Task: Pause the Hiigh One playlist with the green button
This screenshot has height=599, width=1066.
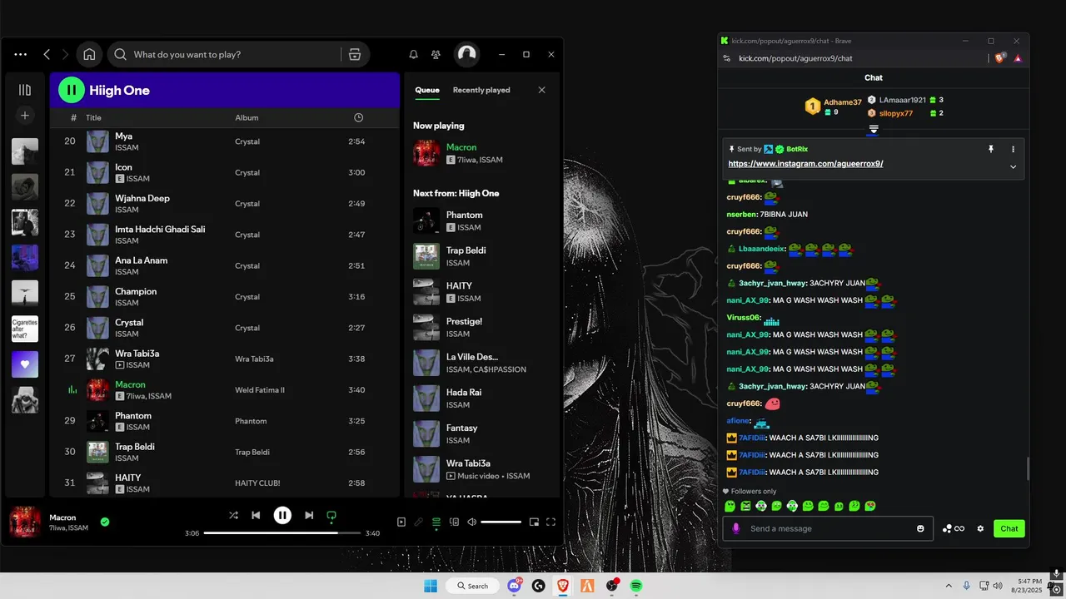Action: [72, 90]
